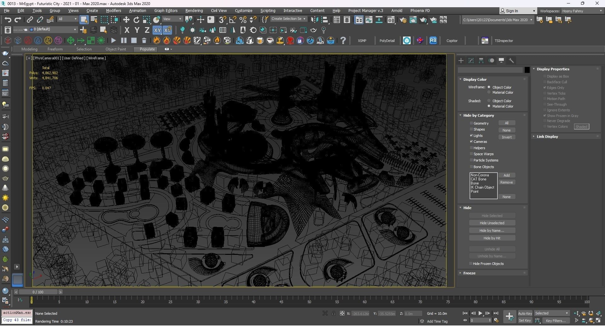Go to the start frame
Image resolution: width=605 pixels, height=328 pixels.
465,313
